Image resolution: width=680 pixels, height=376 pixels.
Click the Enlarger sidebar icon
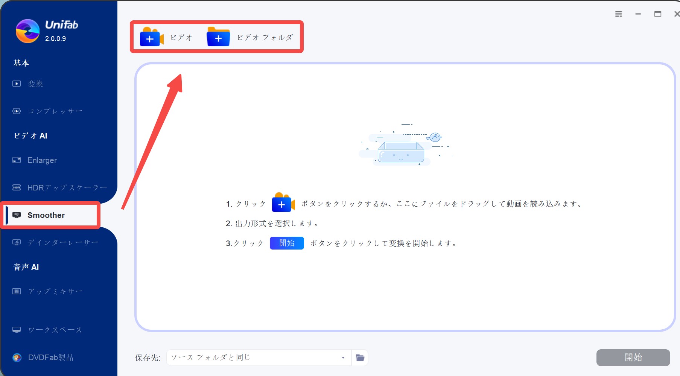pyautogui.click(x=17, y=160)
